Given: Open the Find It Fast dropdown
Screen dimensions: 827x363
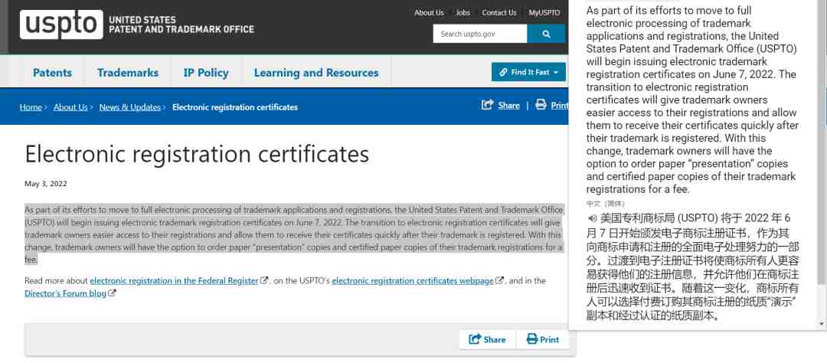Looking at the screenshot, I should pyautogui.click(x=528, y=72).
